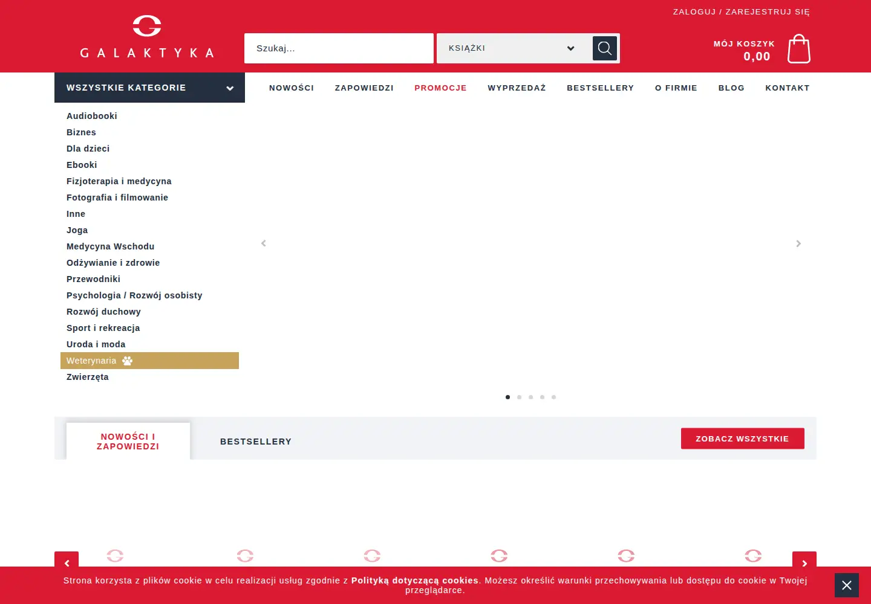Click the magnifier search button
The height and width of the screenshot is (604, 871).
pos(605,48)
